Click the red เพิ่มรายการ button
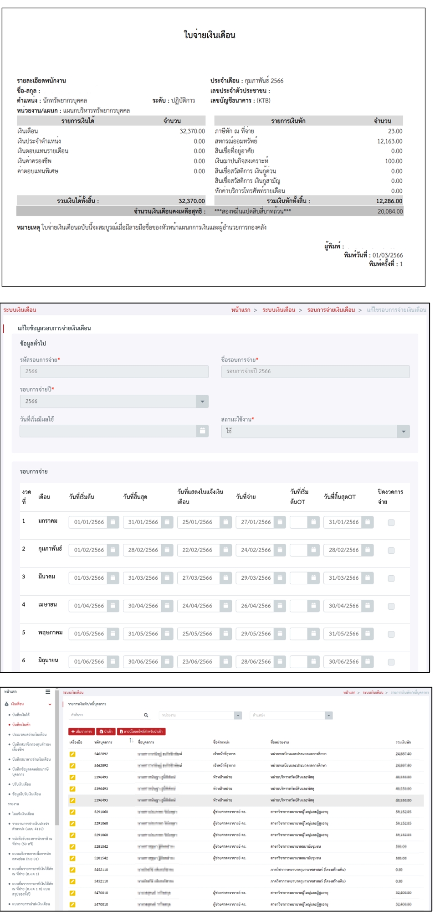Screen dimensions: 435x912 (82, 732)
